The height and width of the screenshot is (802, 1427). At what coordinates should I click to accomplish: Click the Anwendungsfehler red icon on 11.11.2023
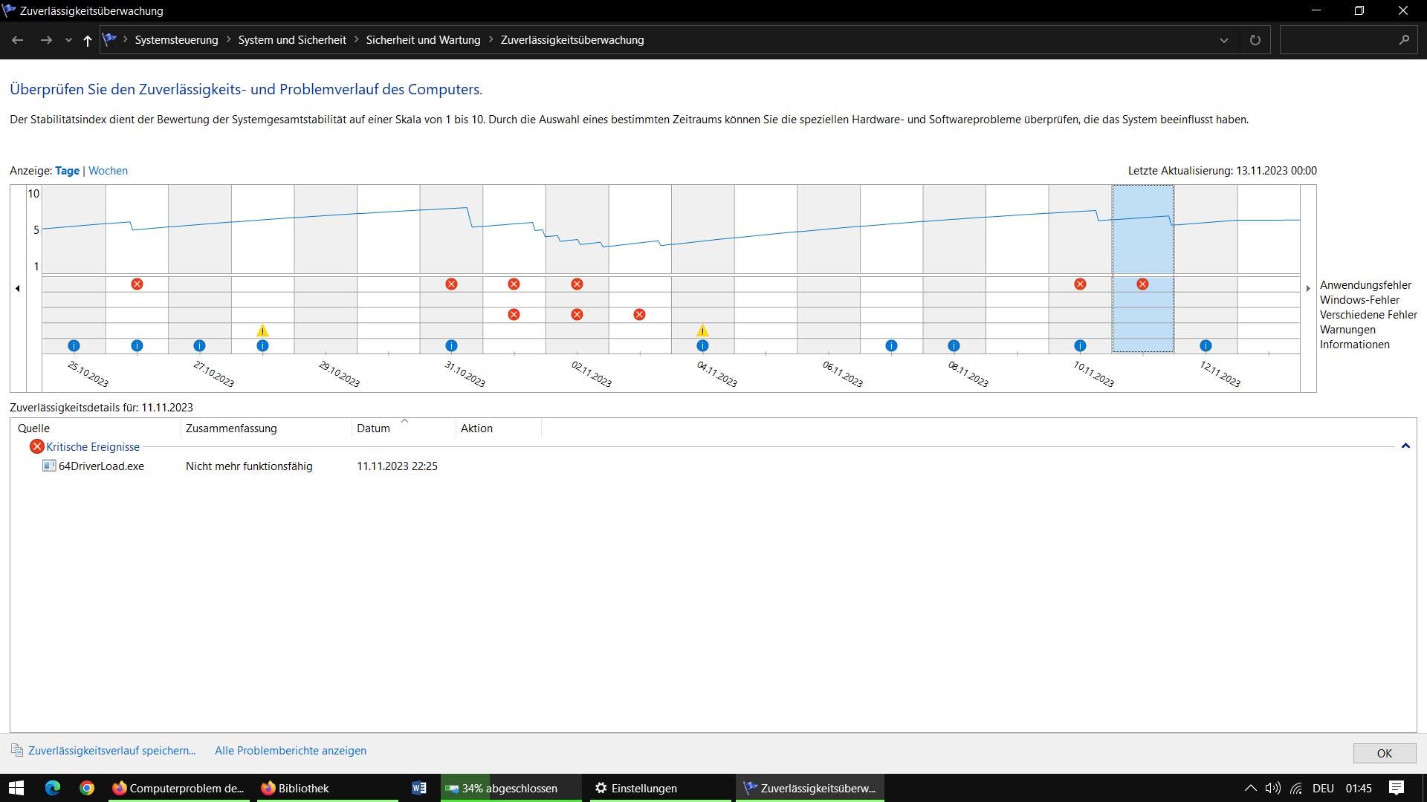(x=1142, y=284)
